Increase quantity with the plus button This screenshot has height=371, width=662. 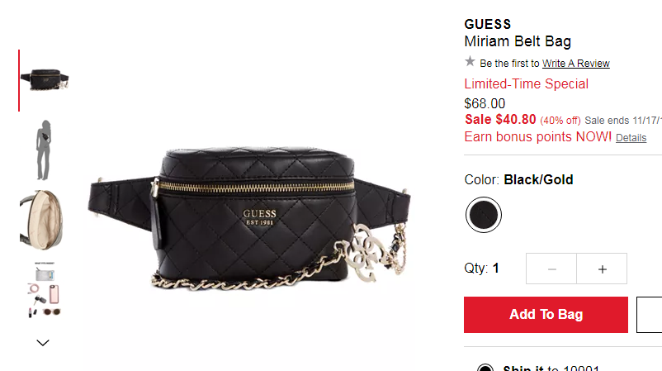[x=602, y=269]
